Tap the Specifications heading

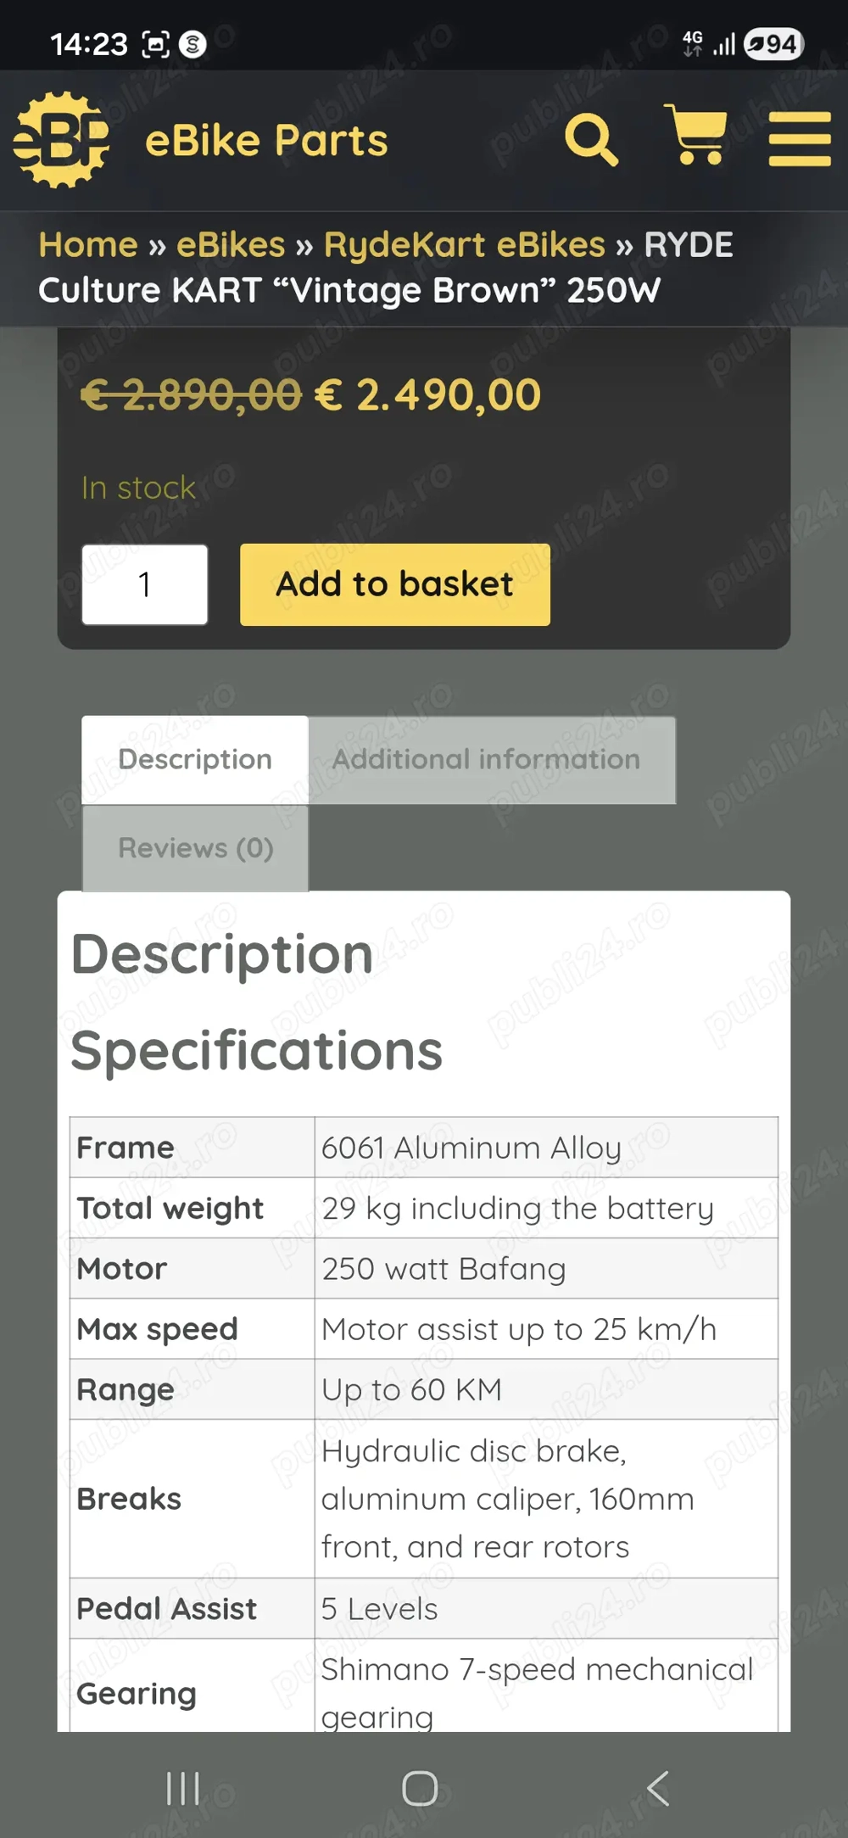point(257,1051)
